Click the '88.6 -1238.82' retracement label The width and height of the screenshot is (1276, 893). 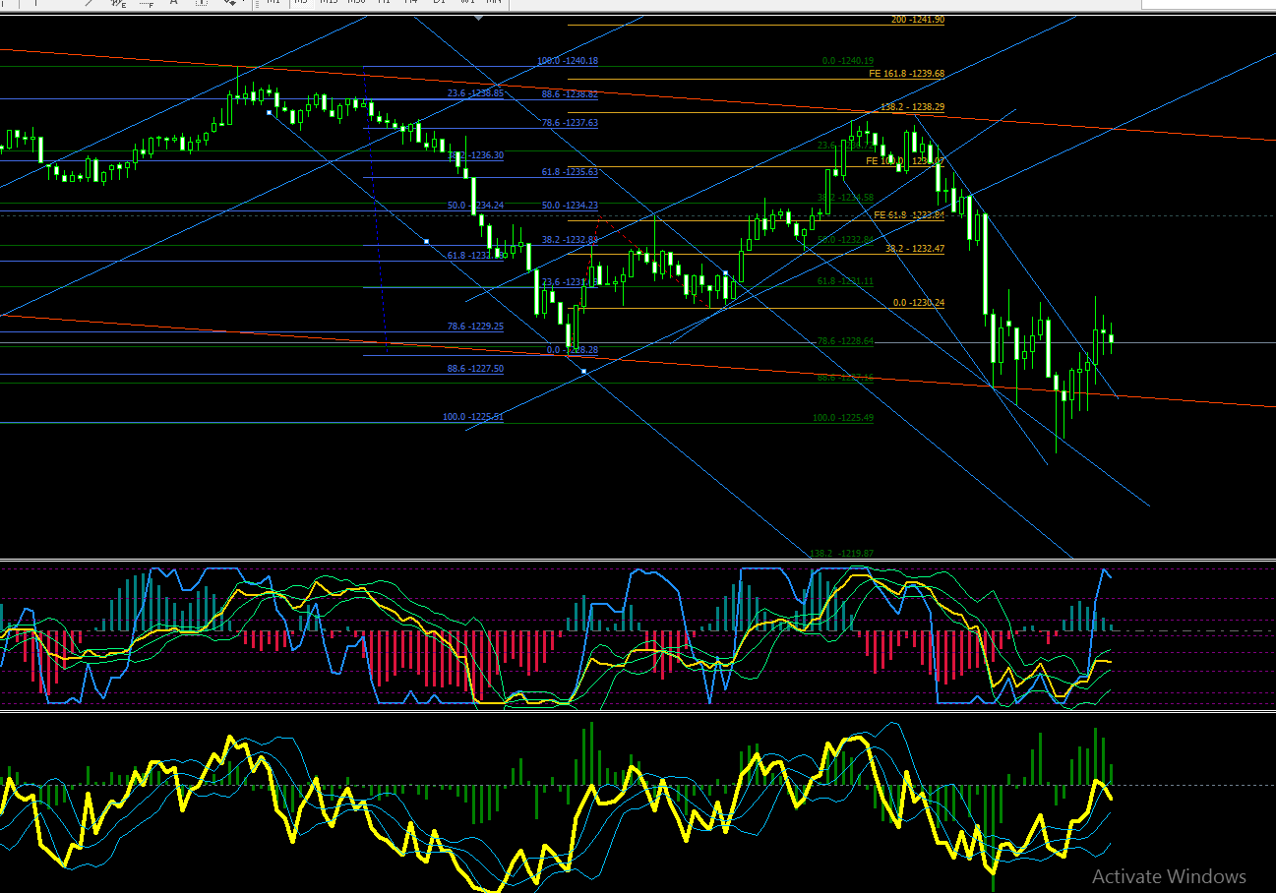click(570, 94)
